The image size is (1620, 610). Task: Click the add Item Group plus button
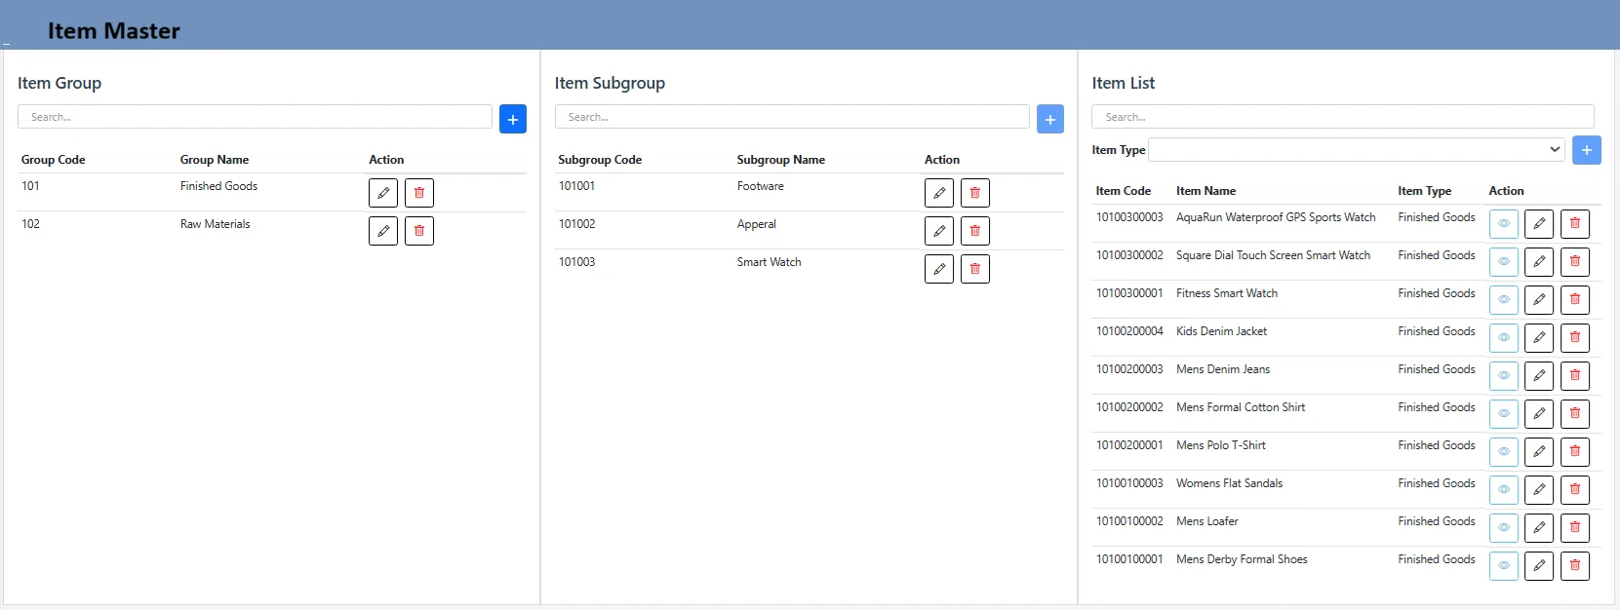click(512, 119)
